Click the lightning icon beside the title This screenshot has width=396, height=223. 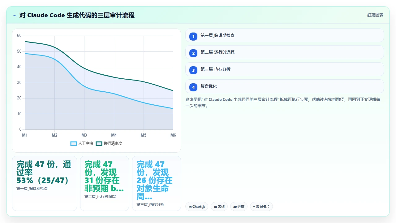point(15,15)
